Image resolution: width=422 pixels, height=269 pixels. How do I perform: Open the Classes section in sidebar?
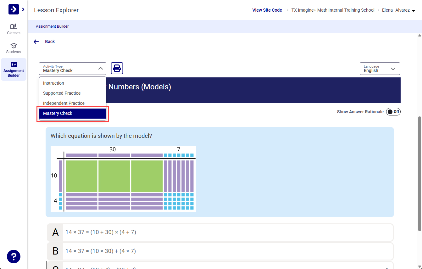[x=14, y=29]
